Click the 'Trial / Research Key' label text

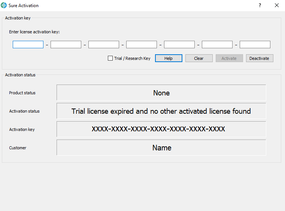click(132, 58)
